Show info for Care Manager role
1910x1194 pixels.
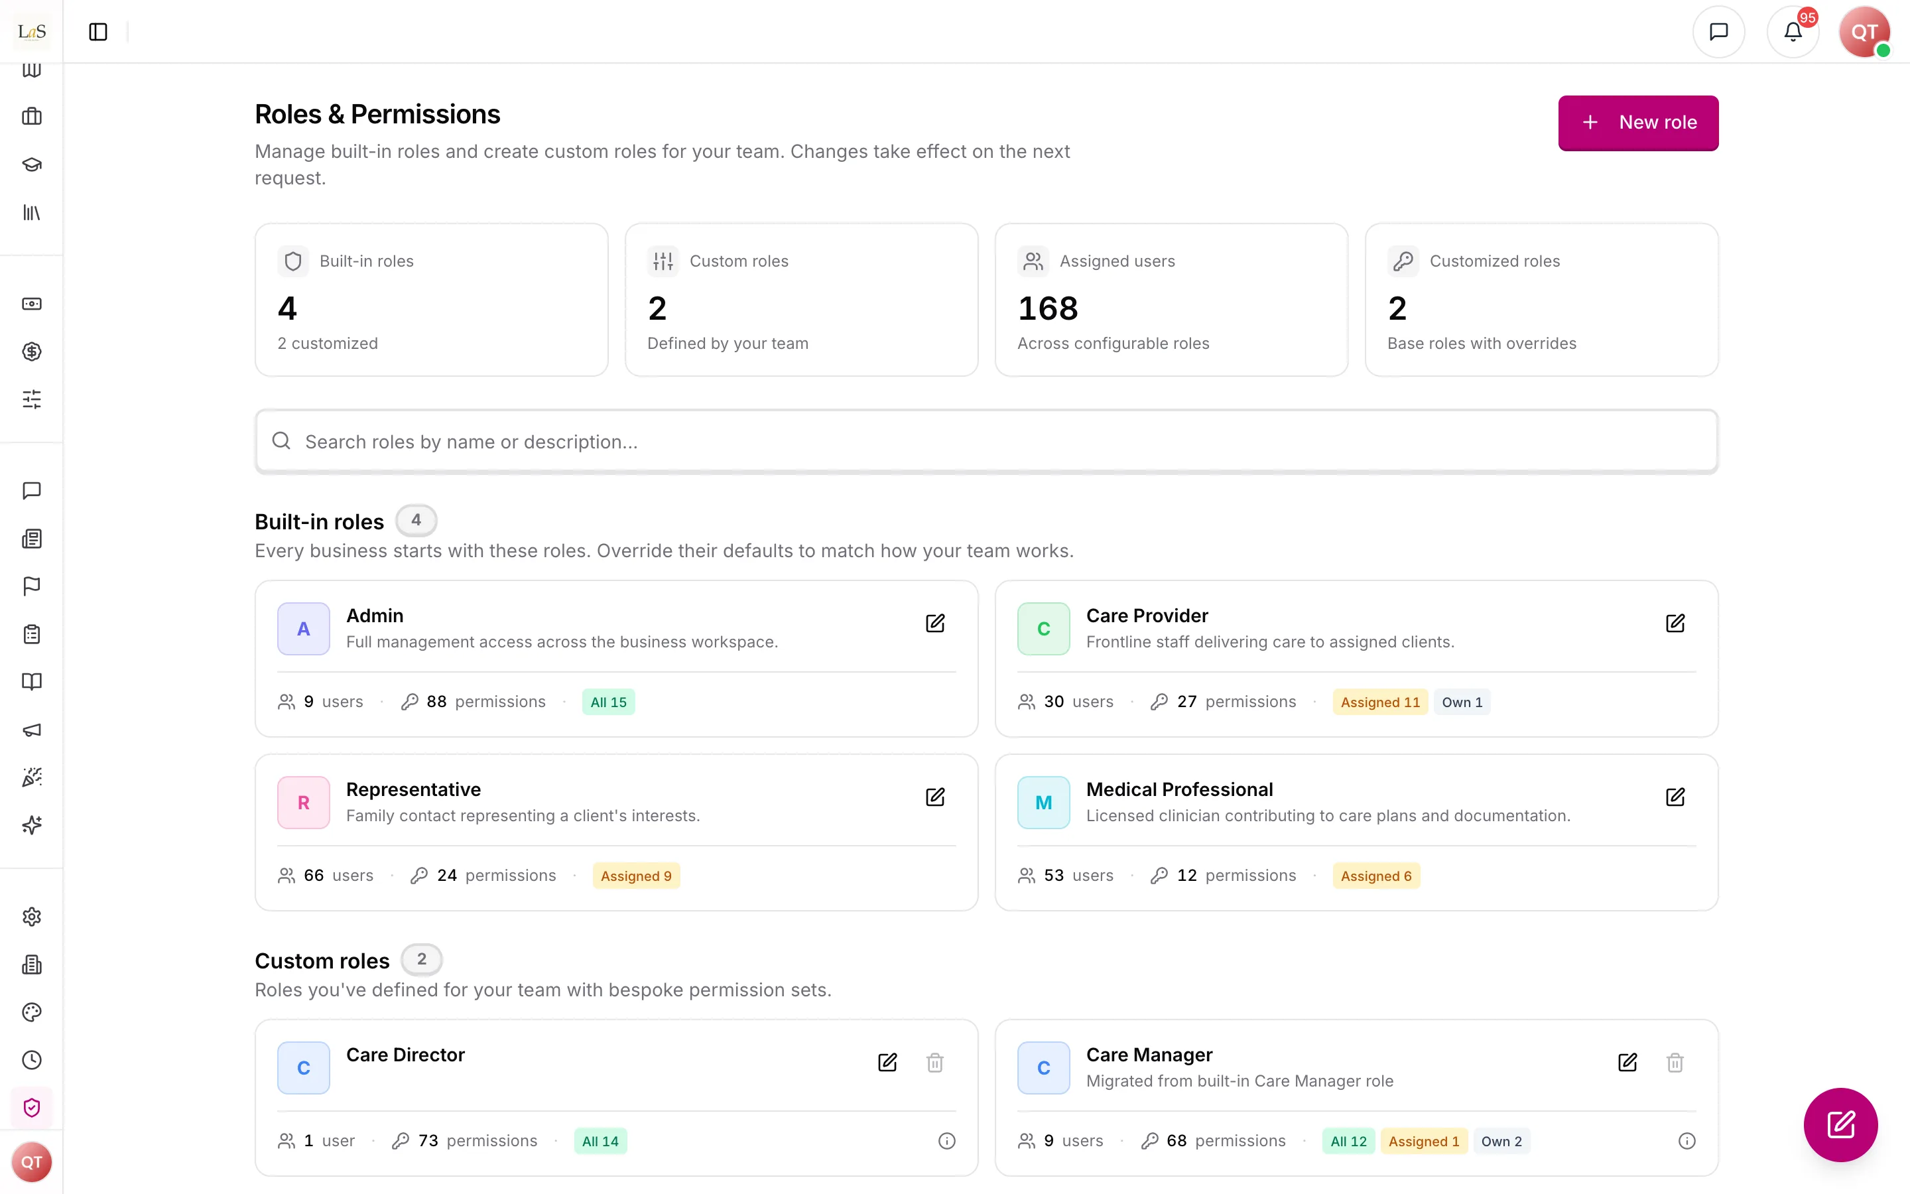coord(1687,1141)
